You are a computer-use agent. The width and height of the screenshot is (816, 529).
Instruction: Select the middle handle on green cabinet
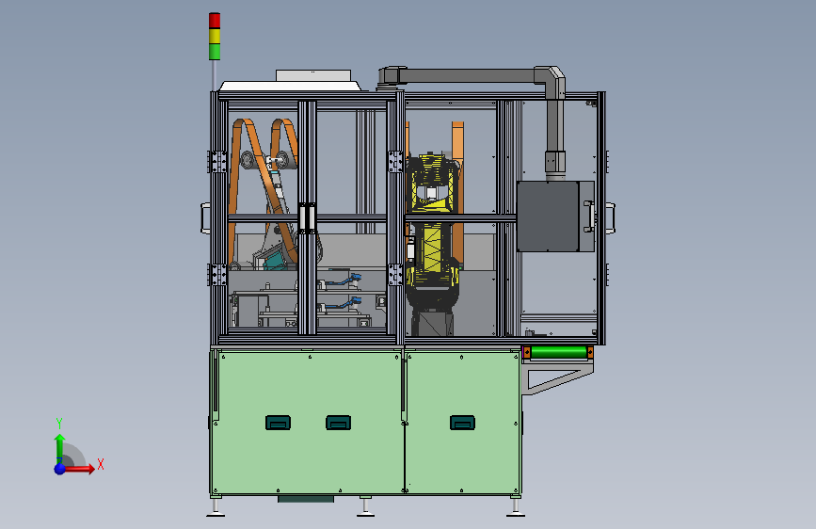pyautogui.click(x=338, y=423)
